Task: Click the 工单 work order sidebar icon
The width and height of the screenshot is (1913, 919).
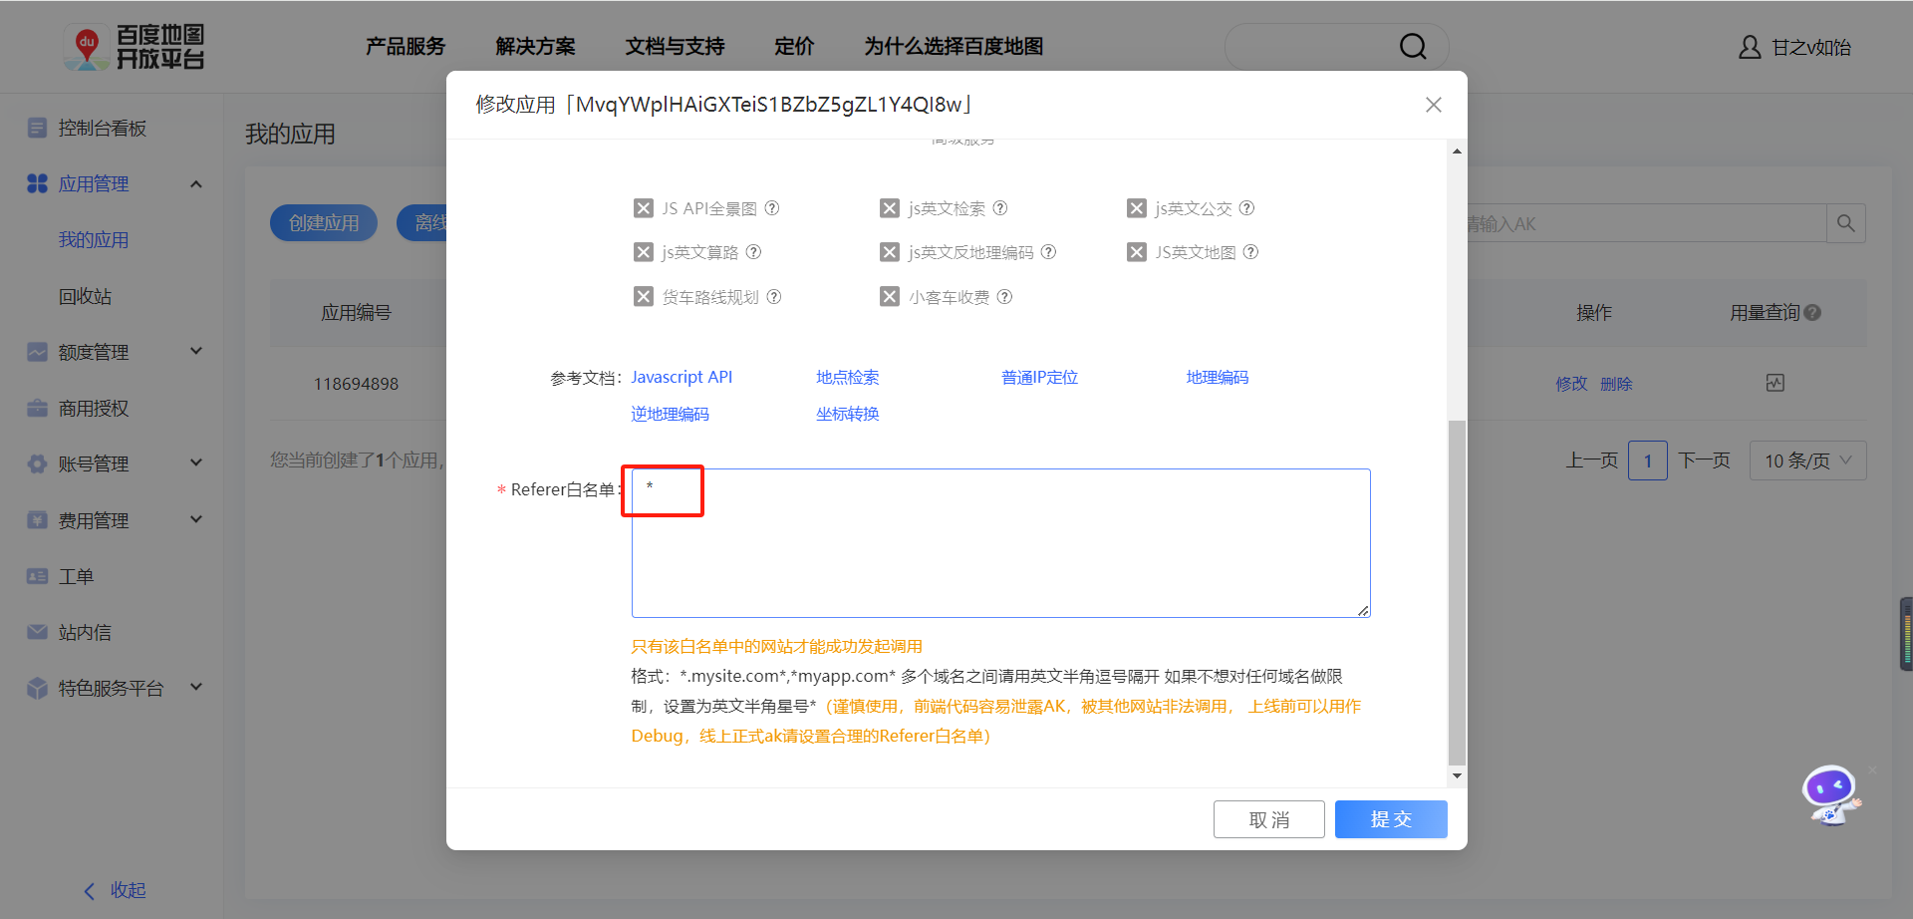Action: [x=75, y=576]
